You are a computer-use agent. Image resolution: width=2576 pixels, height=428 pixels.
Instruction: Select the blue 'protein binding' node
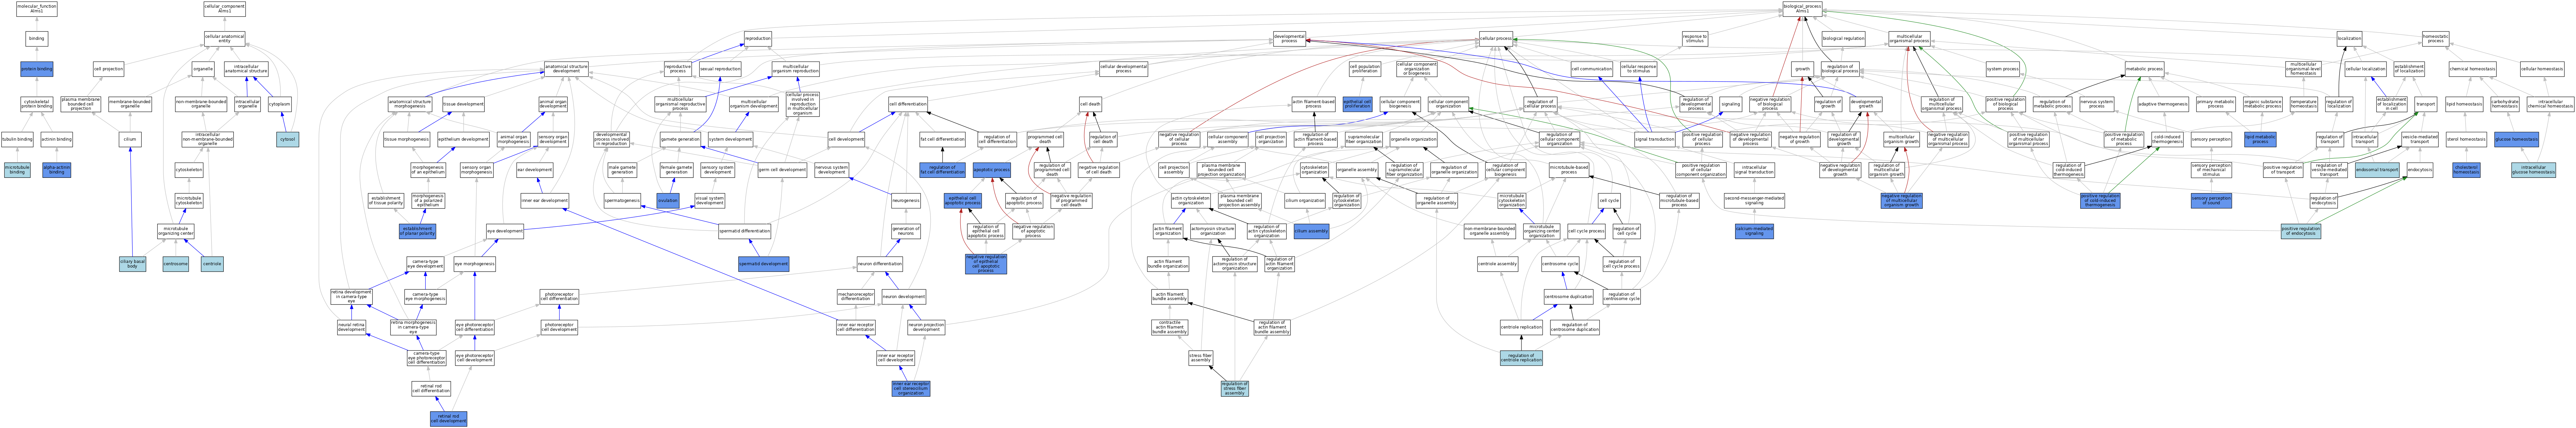(37, 69)
